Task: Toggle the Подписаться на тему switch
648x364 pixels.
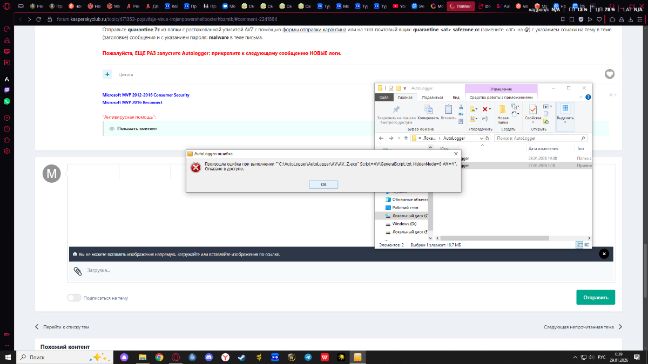Action: pyautogui.click(x=74, y=298)
